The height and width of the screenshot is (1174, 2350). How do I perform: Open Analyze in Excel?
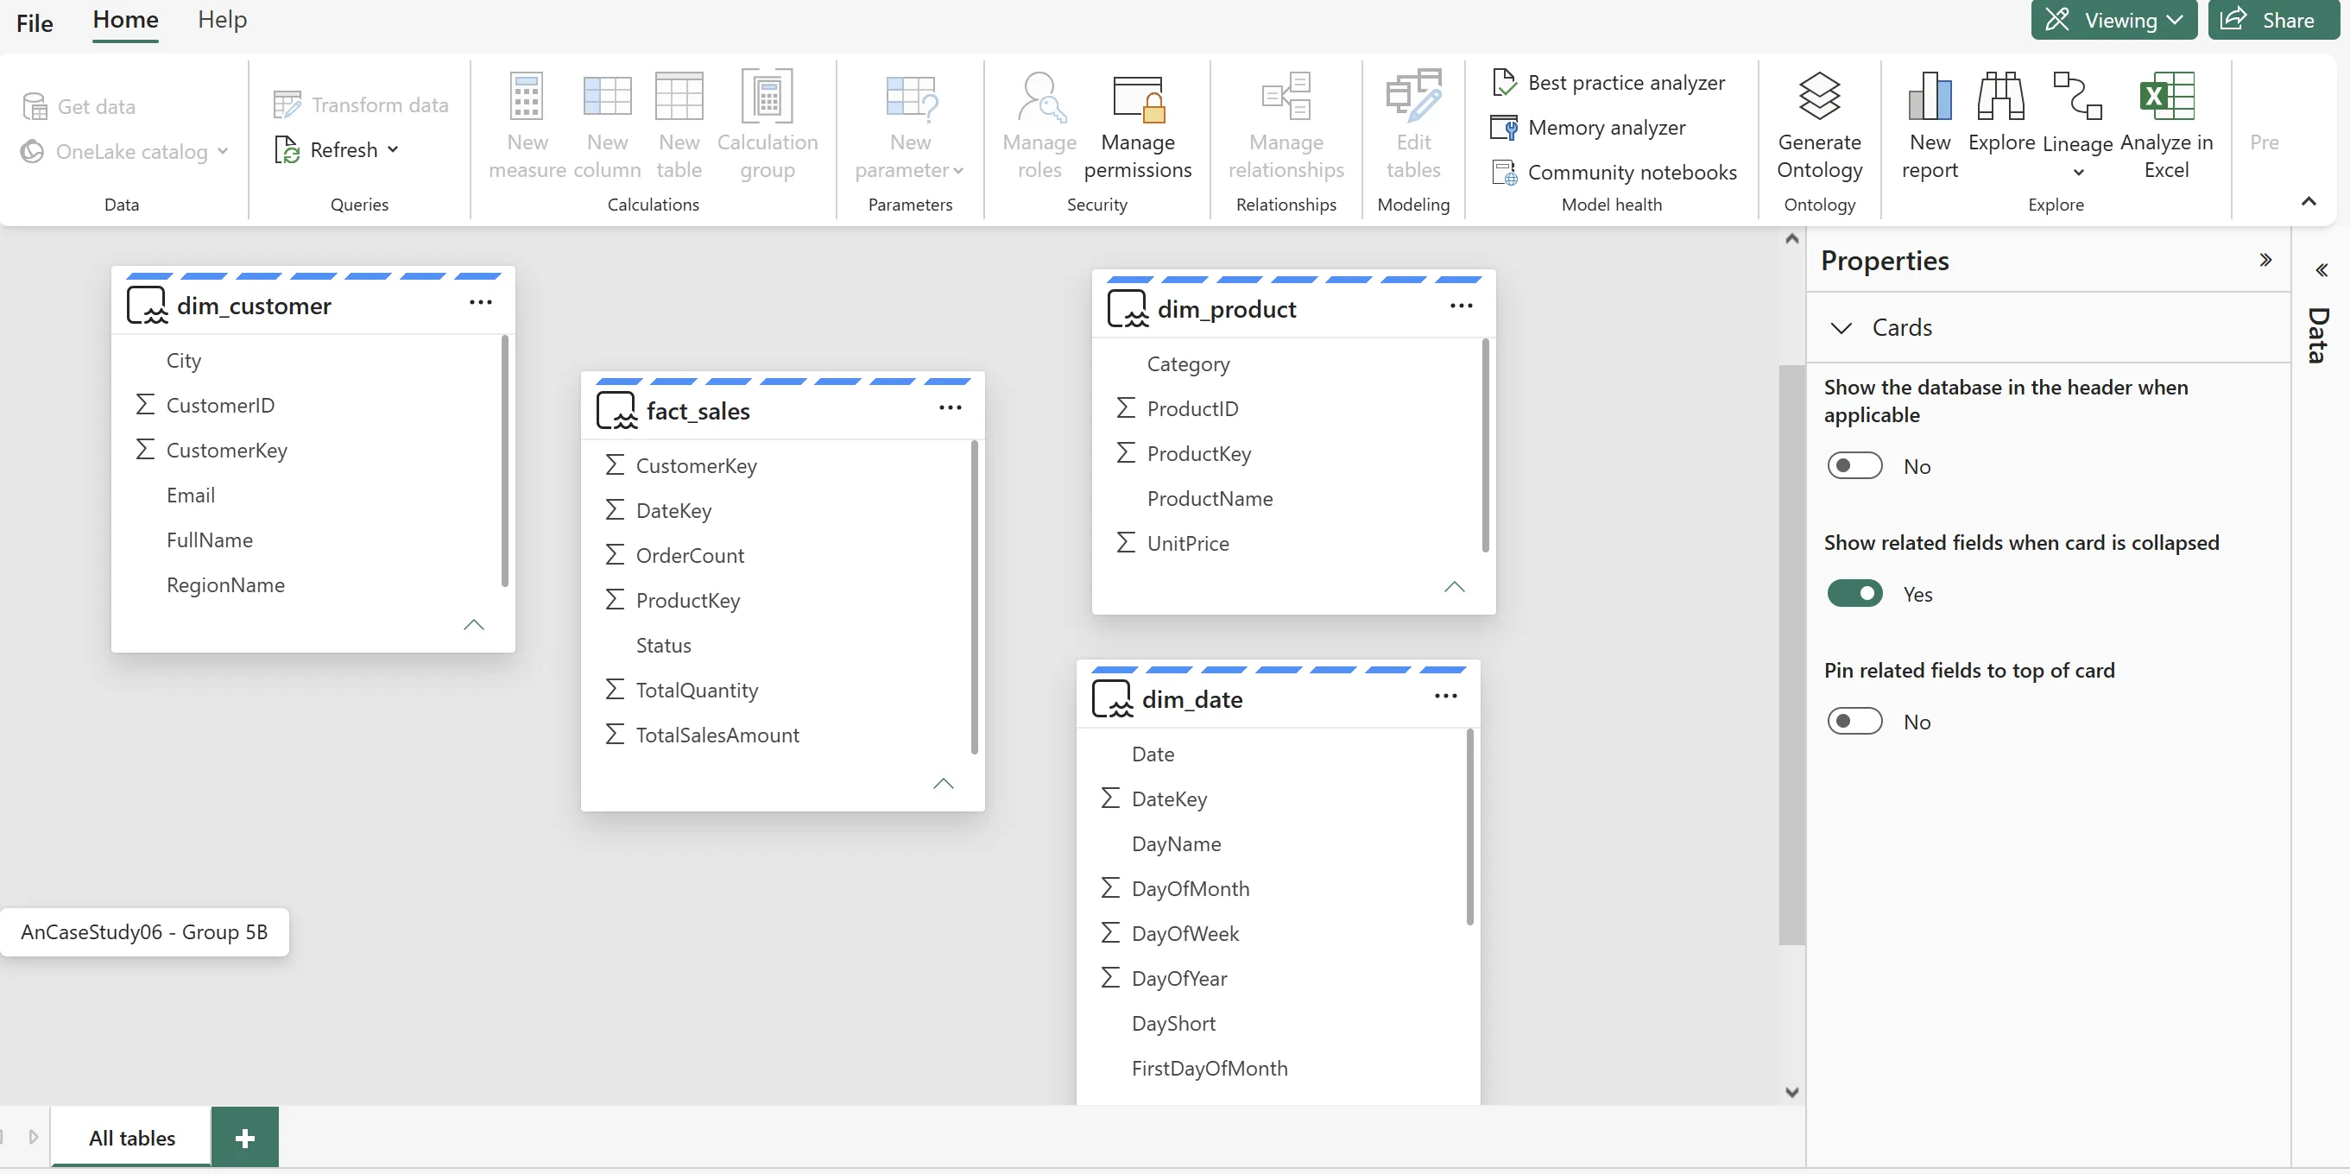[2166, 126]
